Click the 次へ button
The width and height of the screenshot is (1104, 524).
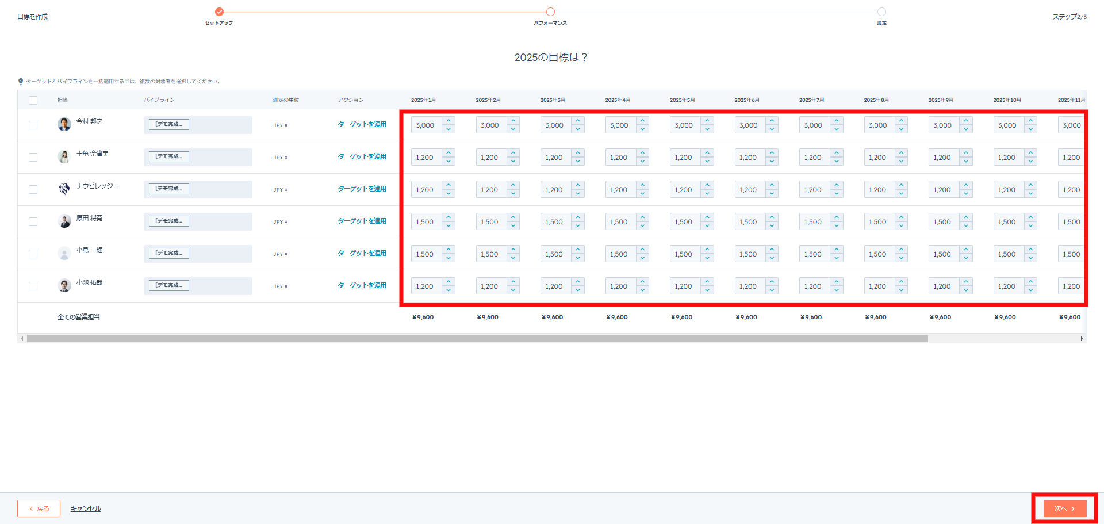[x=1064, y=508]
